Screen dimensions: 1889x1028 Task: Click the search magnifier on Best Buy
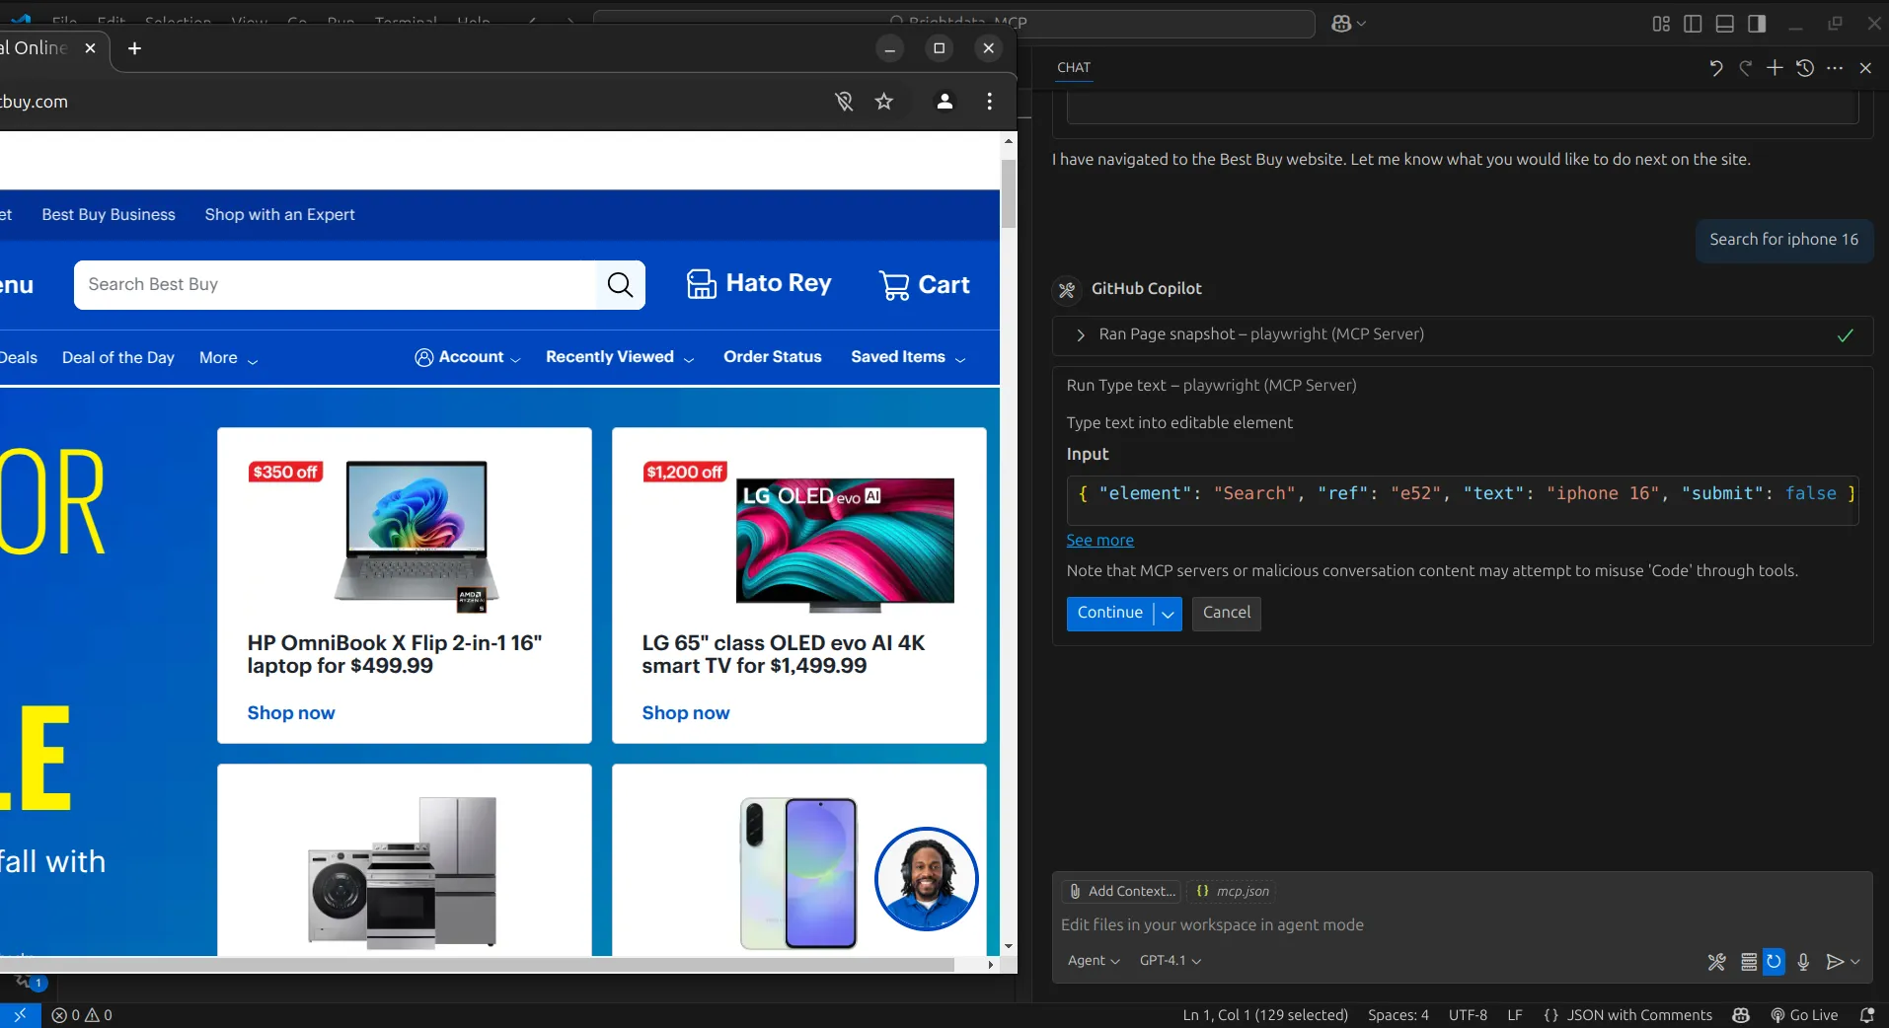pos(620,285)
